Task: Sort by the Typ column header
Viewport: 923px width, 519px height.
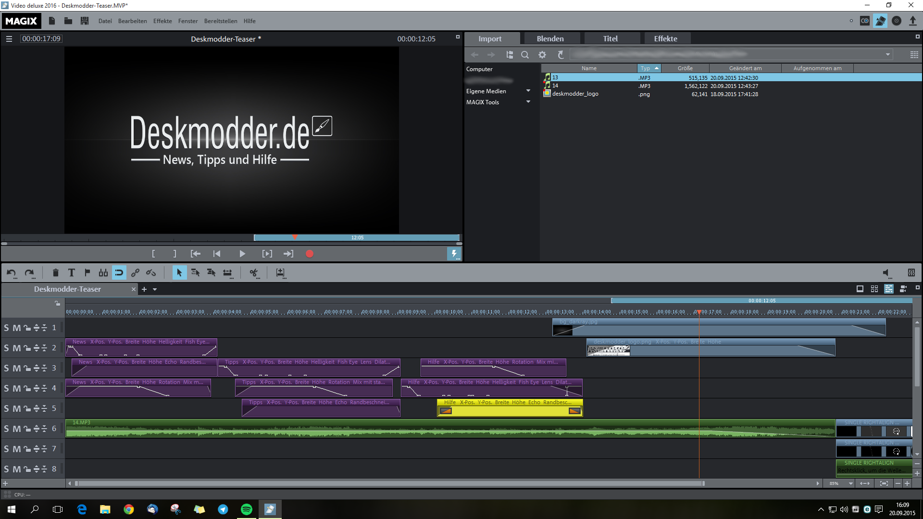Action: (649, 68)
